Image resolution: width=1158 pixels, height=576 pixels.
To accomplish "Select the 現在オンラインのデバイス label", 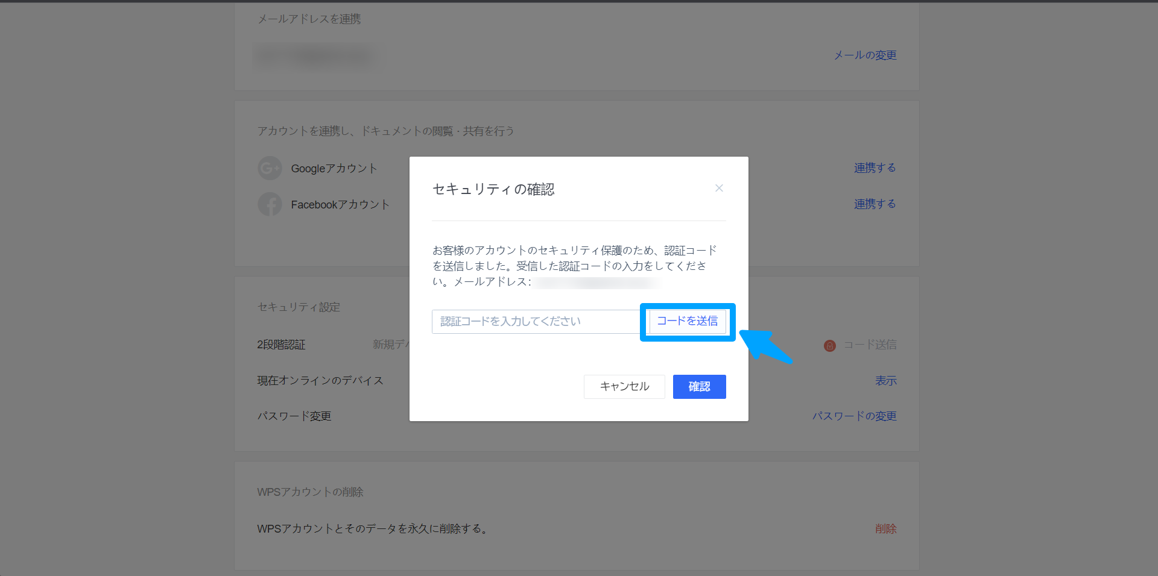I will click(x=320, y=381).
